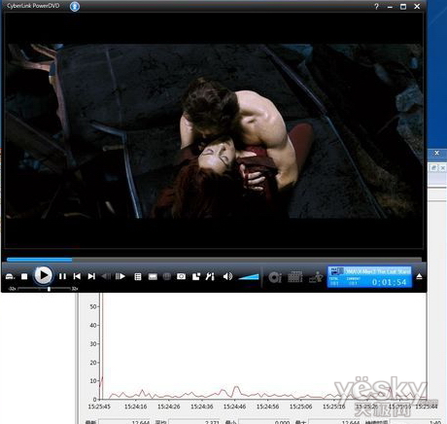Open the menu list icon
Image resolution: width=447 pixels, height=424 pixels.
coord(138,276)
